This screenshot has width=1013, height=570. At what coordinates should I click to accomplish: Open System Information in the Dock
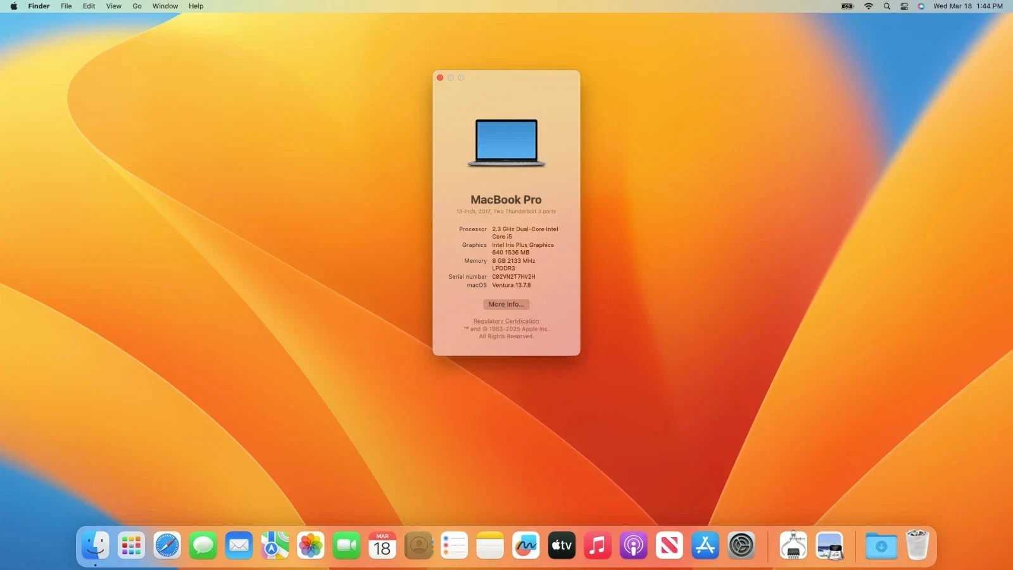[793, 545]
